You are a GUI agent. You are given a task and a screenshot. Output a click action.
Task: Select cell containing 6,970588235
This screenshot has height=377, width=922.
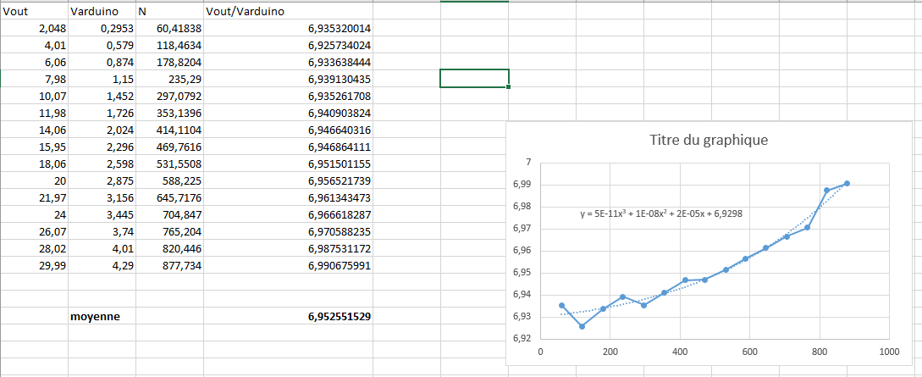pyautogui.click(x=288, y=232)
